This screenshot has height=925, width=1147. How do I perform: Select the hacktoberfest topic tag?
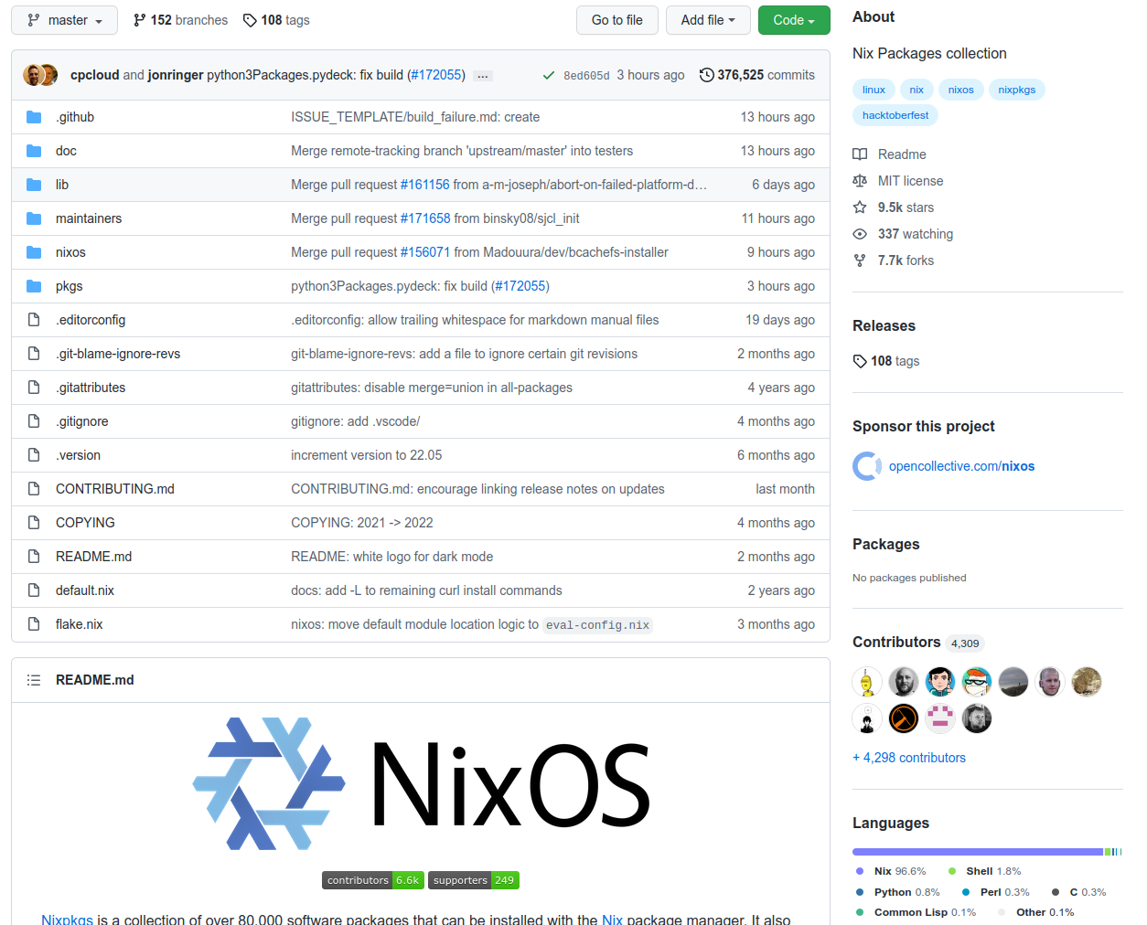895,115
